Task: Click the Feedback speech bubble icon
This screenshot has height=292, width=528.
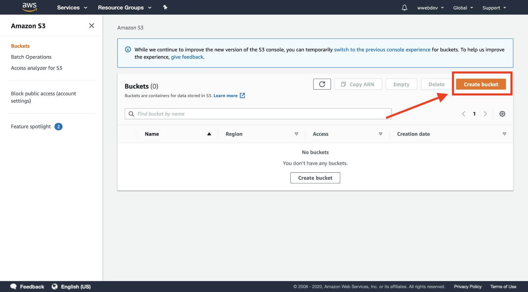Action: pyautogui.click(x=13, y=286)
